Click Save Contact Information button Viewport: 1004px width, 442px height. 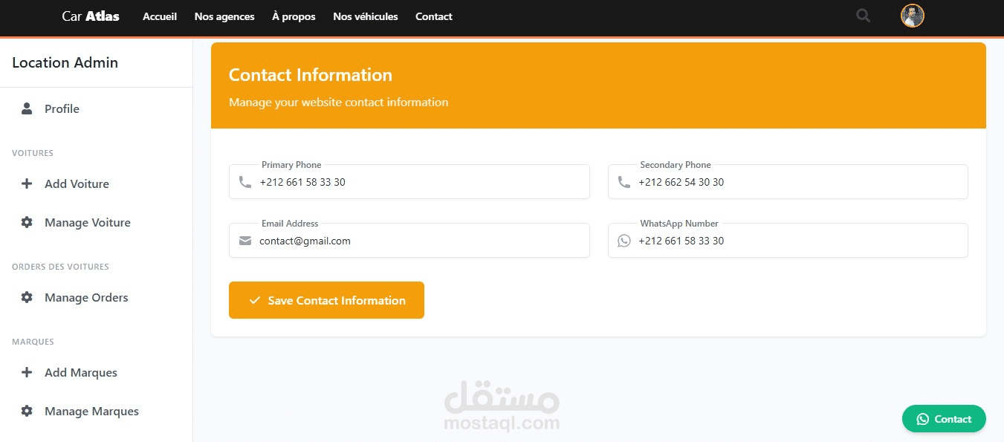point(326,300)
